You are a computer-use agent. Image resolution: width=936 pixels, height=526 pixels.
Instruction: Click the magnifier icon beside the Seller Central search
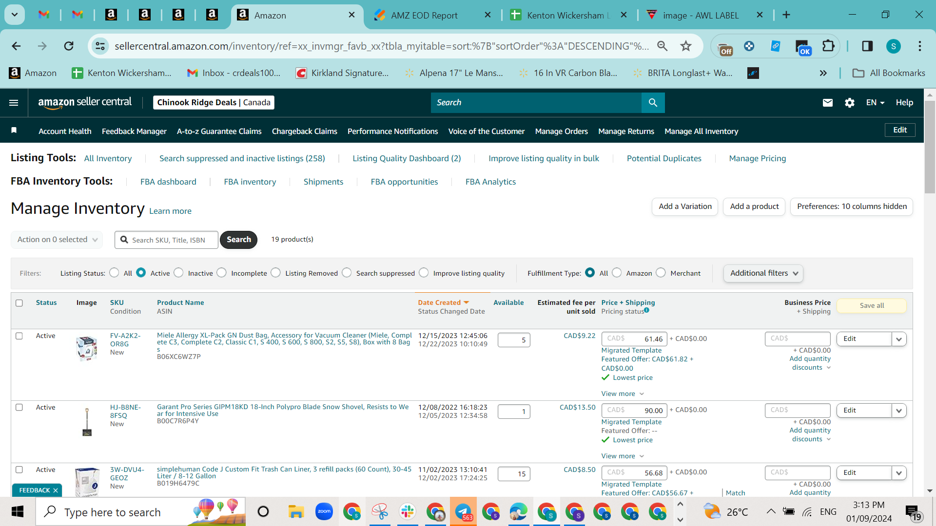[x=653, y=103]
